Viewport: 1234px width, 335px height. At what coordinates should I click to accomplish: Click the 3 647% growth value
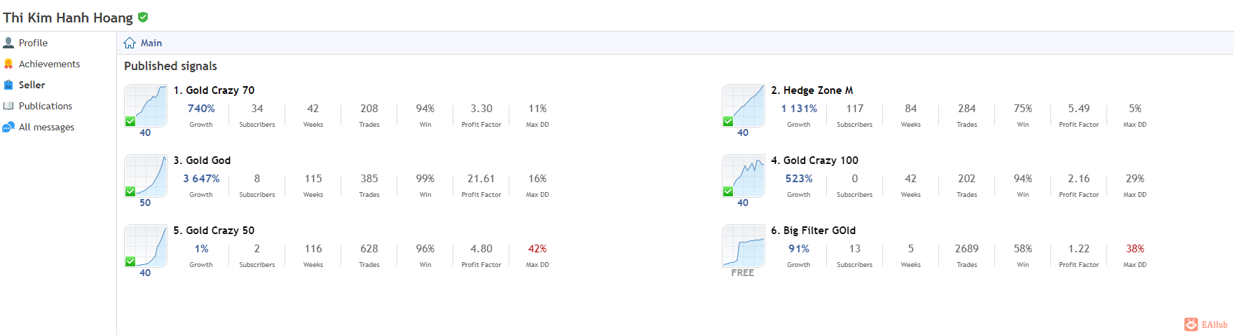[x=201, y=179]
